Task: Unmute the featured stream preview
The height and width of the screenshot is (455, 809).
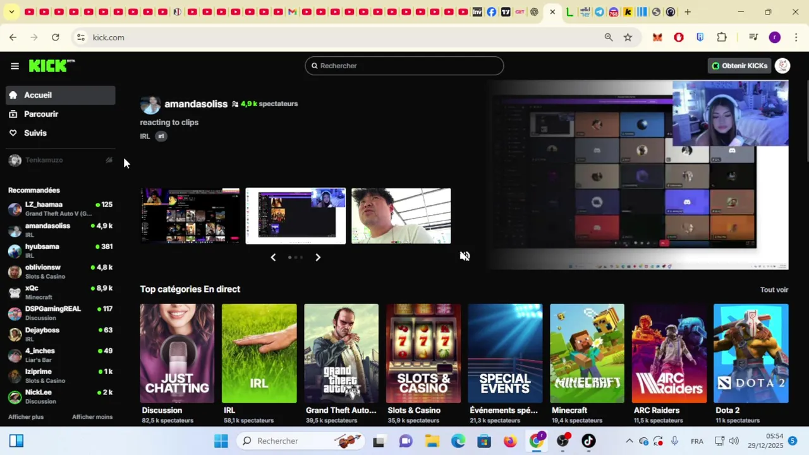Action: [x=465, y=256]
